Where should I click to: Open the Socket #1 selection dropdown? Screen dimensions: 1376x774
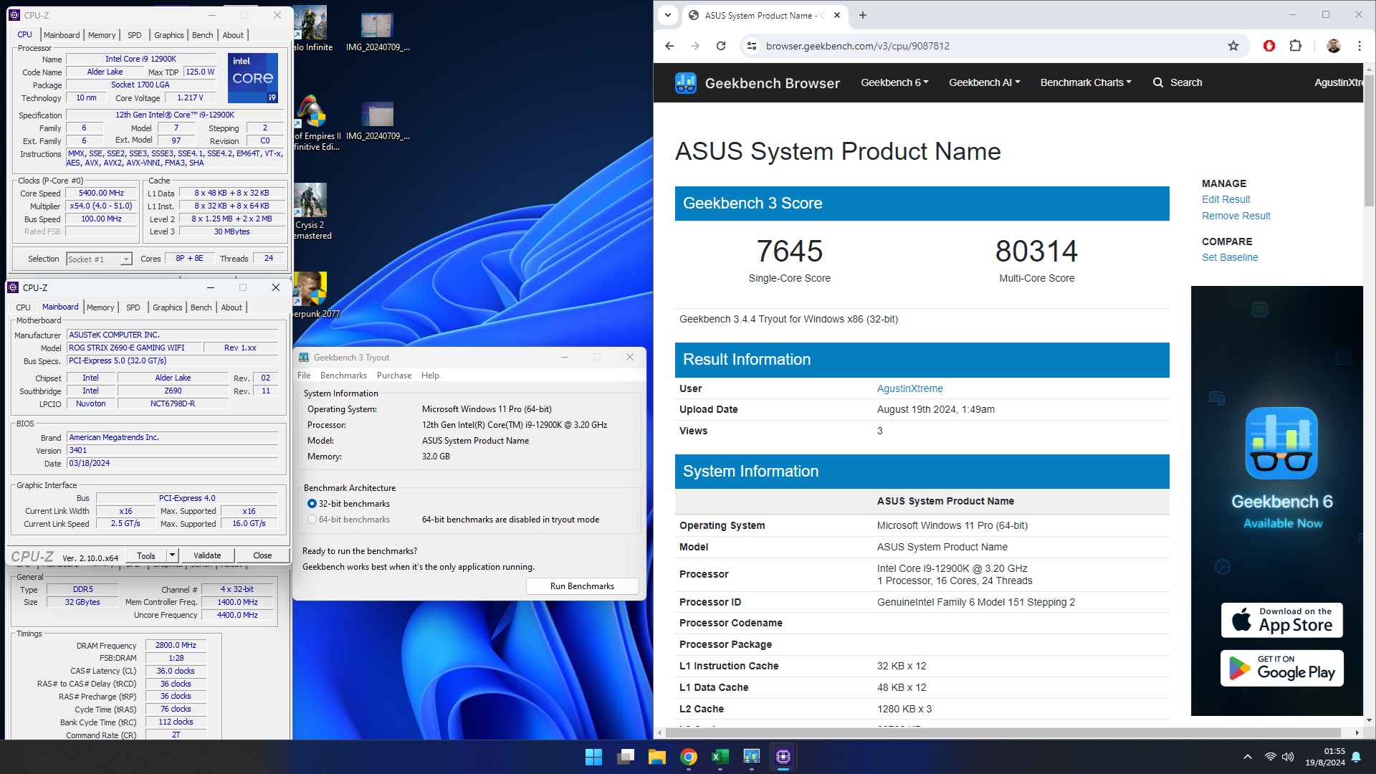tap(99, 259)
